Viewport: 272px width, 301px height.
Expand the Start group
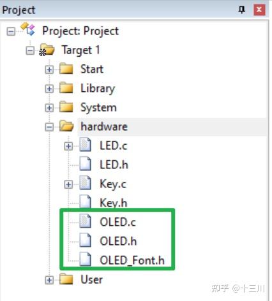coord(49,70)
